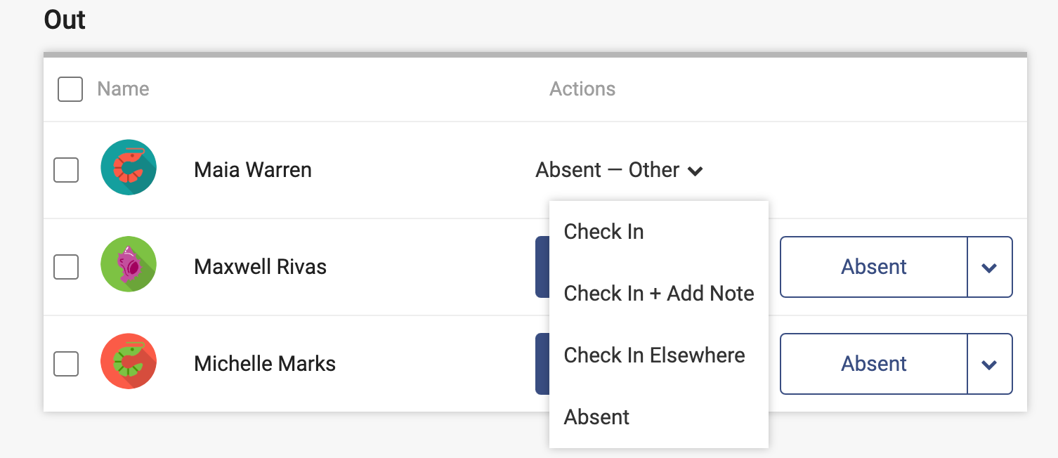Check the box next to Maxwell Rivas
1058x458 pixels.
pos(66,267)
